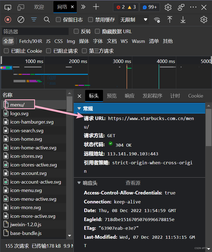This screenshot has width=212, height=252.
Task: Open the 标头 details tab
Action: coord(94,96)
